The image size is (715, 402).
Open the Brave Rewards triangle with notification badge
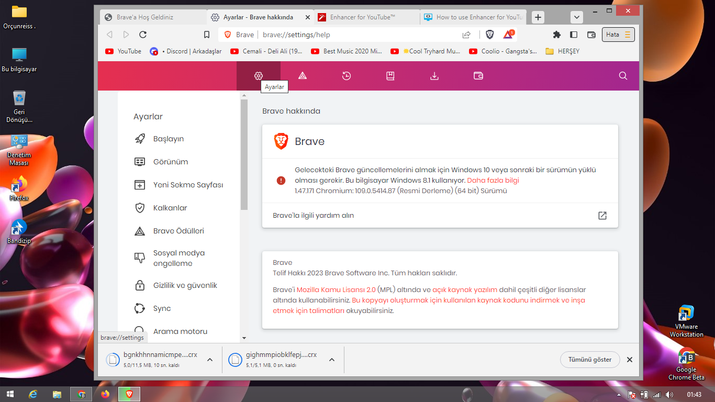click(508, 35)
